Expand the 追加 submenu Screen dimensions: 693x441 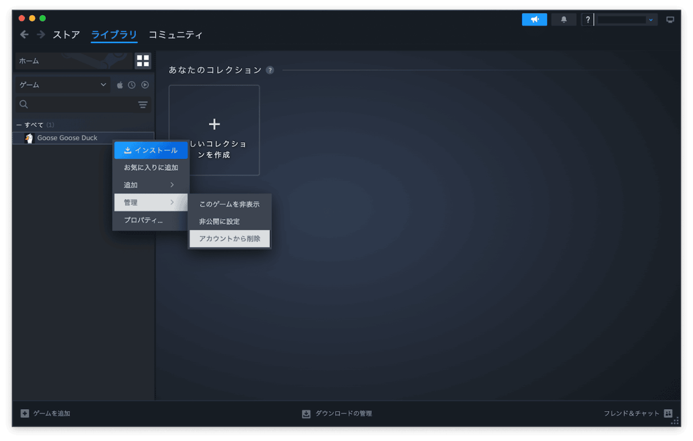pos(150,184)
